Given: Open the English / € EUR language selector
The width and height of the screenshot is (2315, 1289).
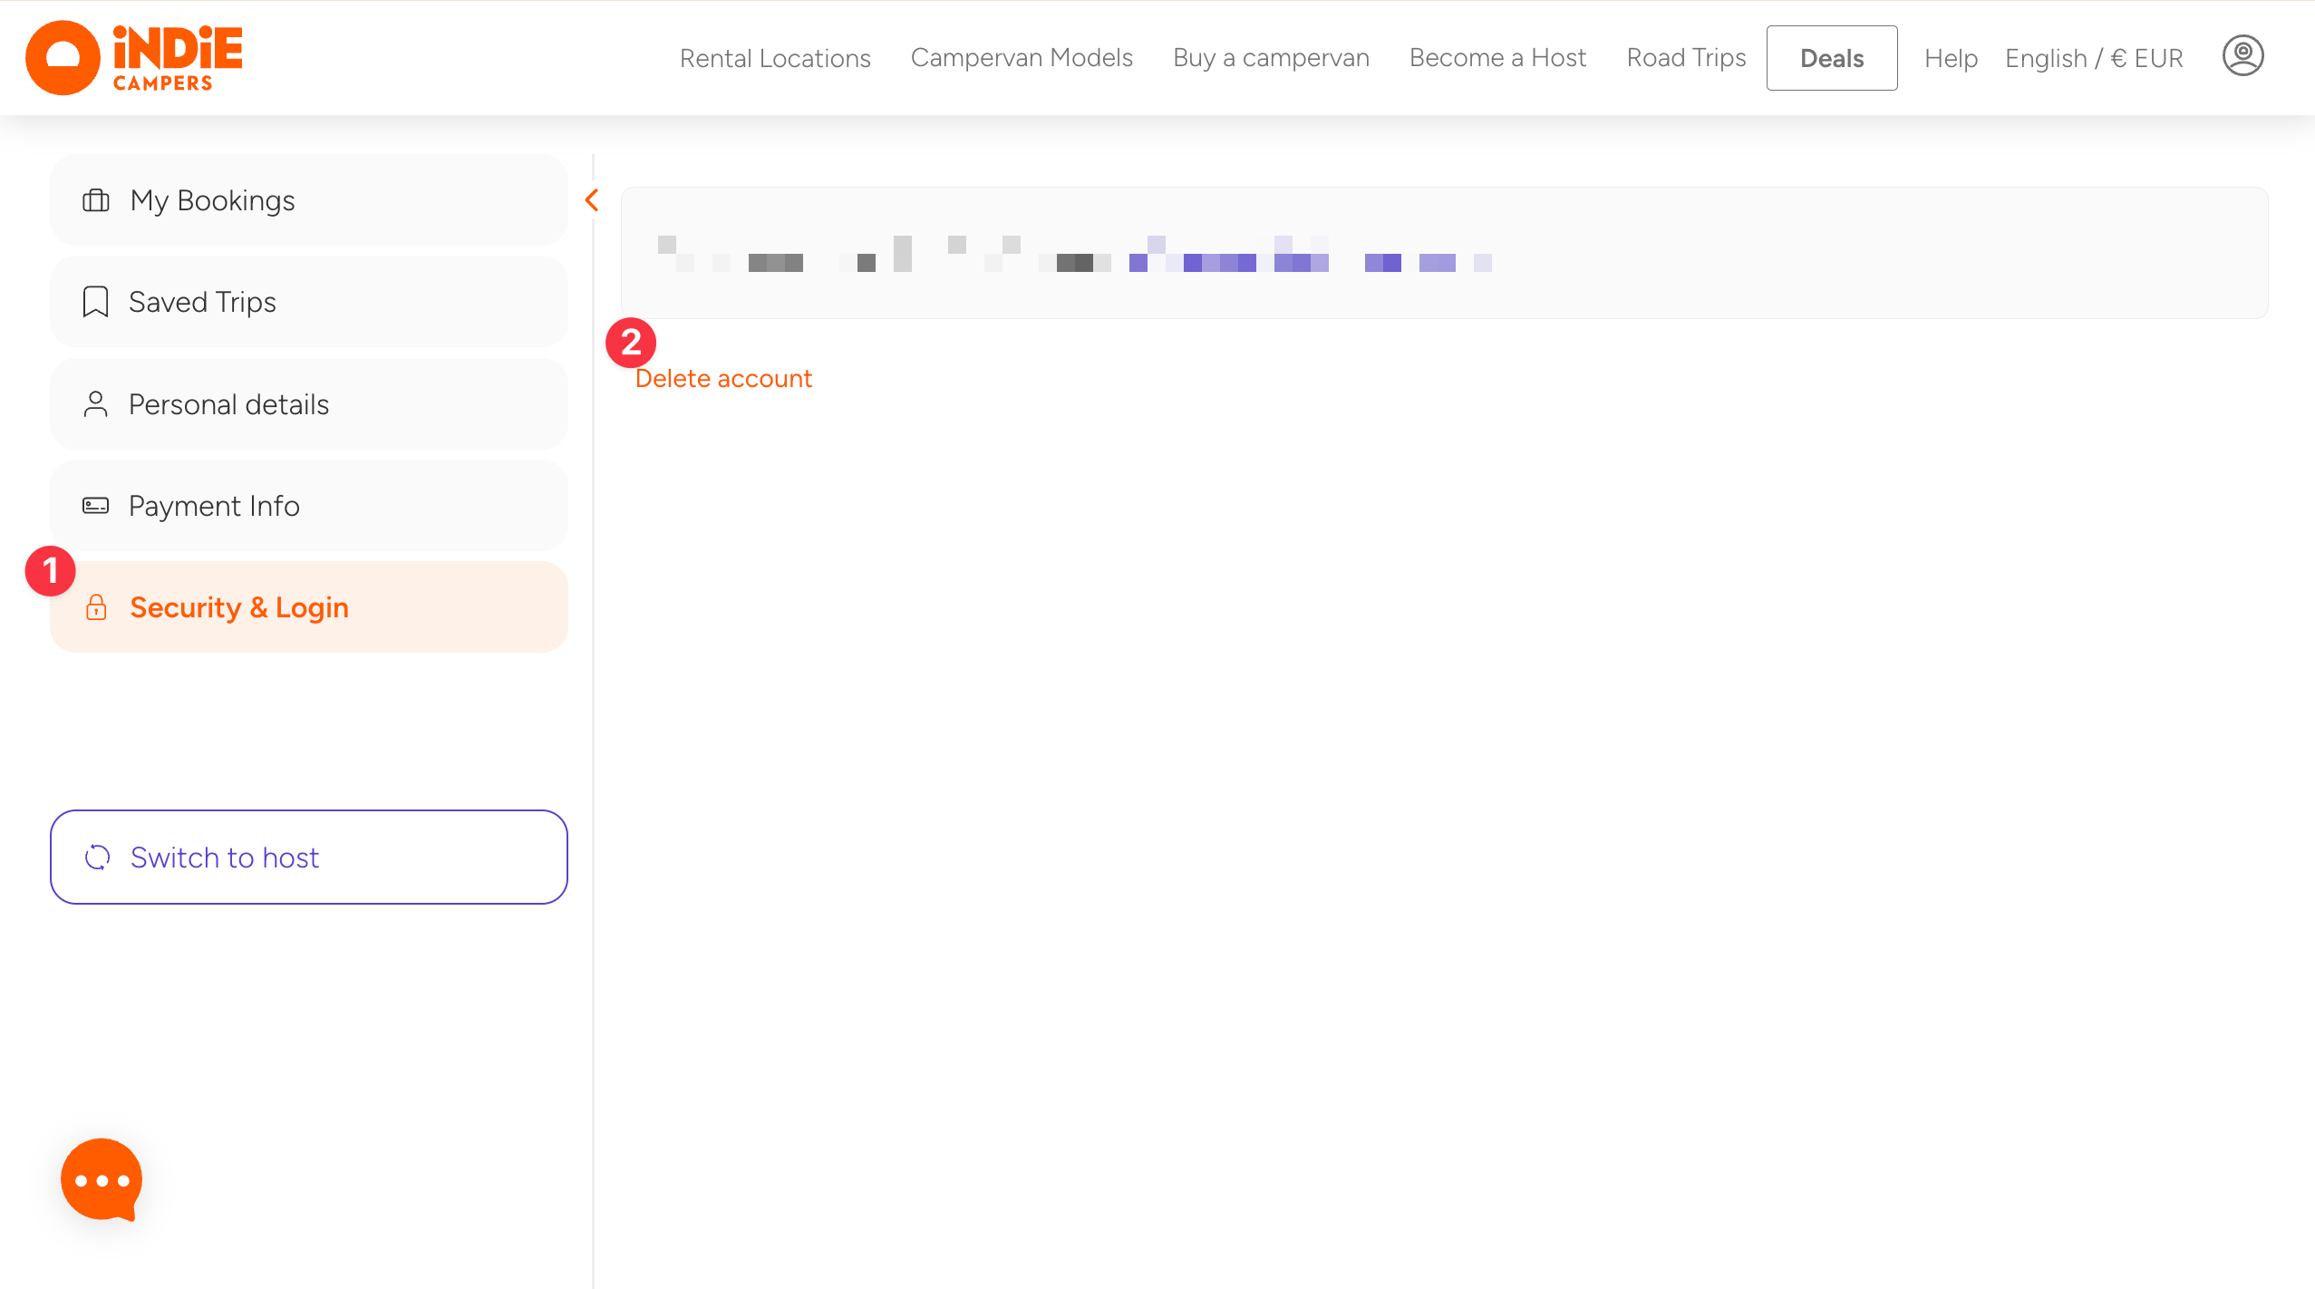Looking at the screenshot, I should [2093, 58].
